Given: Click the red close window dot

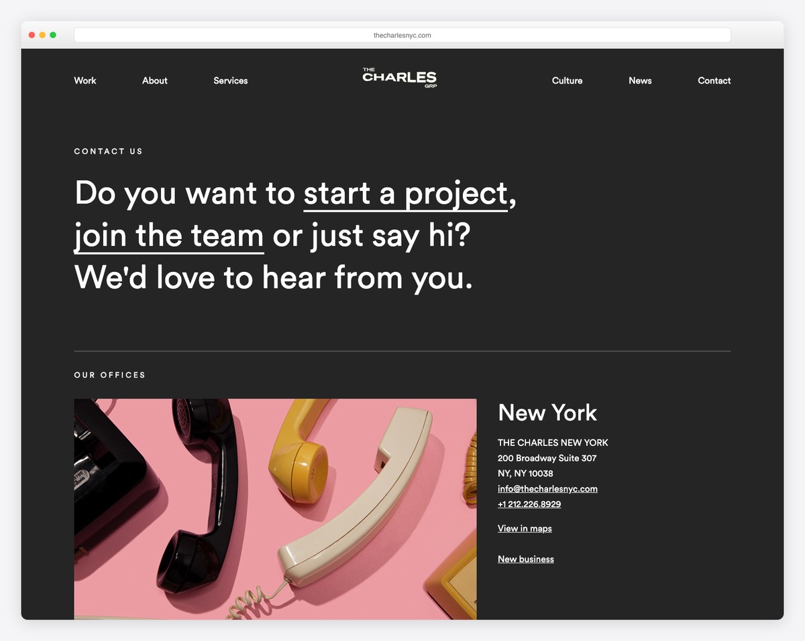Looking at the screenshot, I should tap(32, 35).
